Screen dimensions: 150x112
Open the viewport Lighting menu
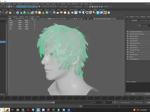[x=21, y=17]
